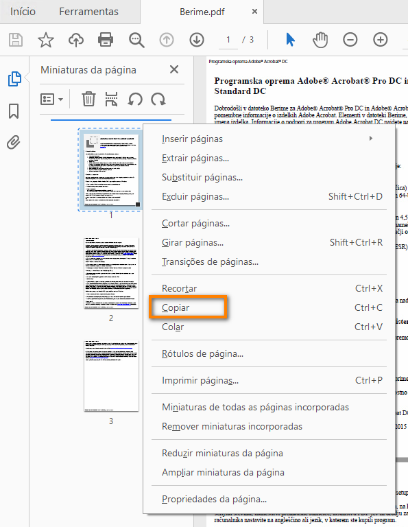The image size is (408, 527).
Task: Select the arrow selection tool
Action: point(291,40)
